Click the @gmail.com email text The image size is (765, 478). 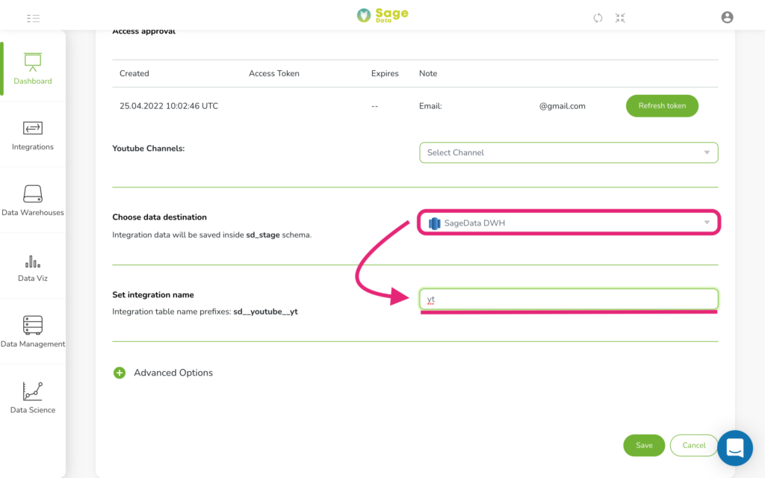(x=562, y=106)
